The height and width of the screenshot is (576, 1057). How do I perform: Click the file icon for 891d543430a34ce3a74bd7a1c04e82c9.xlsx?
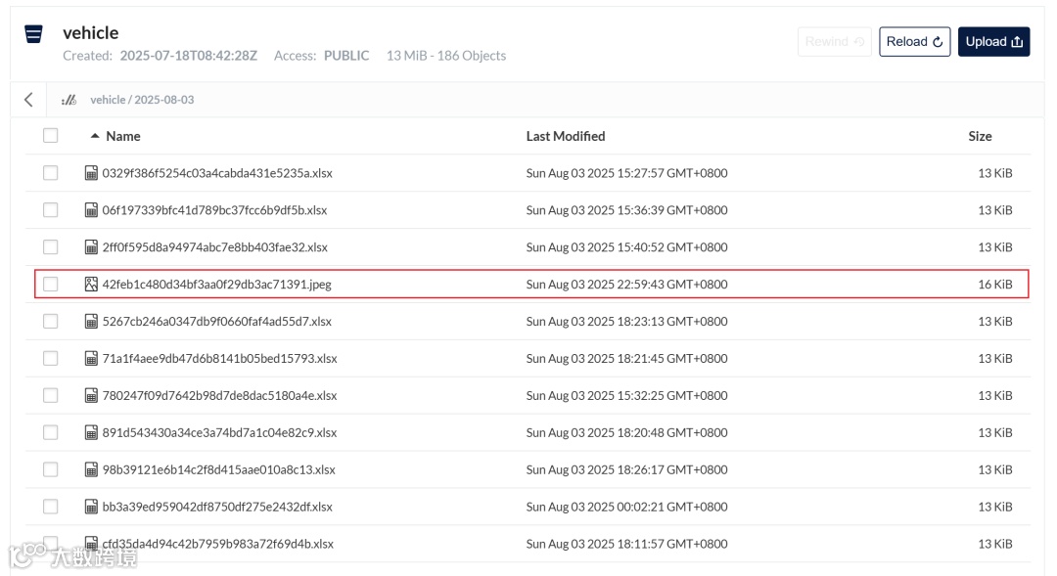[x=91, y=432]
